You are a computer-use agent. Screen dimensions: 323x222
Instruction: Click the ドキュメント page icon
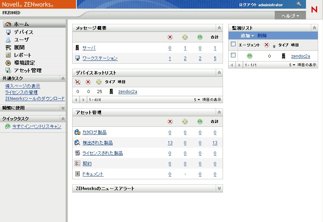pyautogui.click(x=77, y=174)
